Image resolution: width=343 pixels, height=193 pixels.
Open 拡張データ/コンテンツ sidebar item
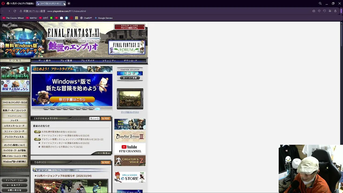pyautogui.click(x=14, y=110)
